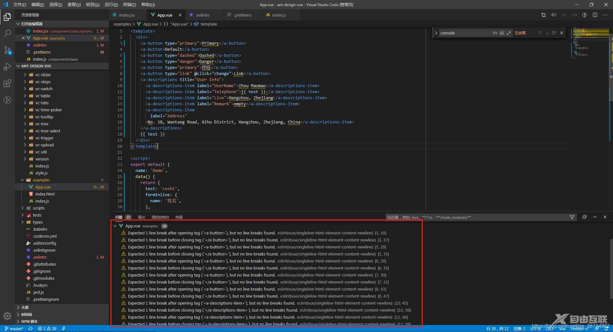Expand the scripts folder
Viewport: 613px width, 332px height.
pos(39,208)
